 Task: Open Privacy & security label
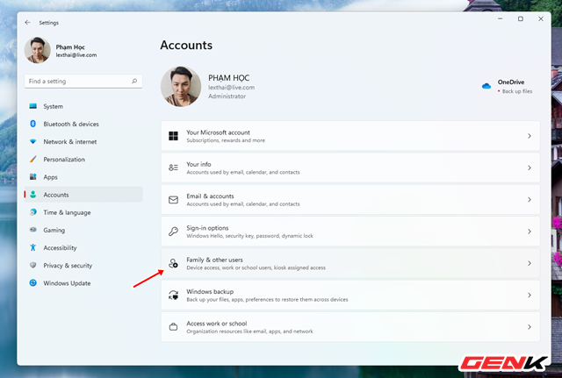[68, 265]
